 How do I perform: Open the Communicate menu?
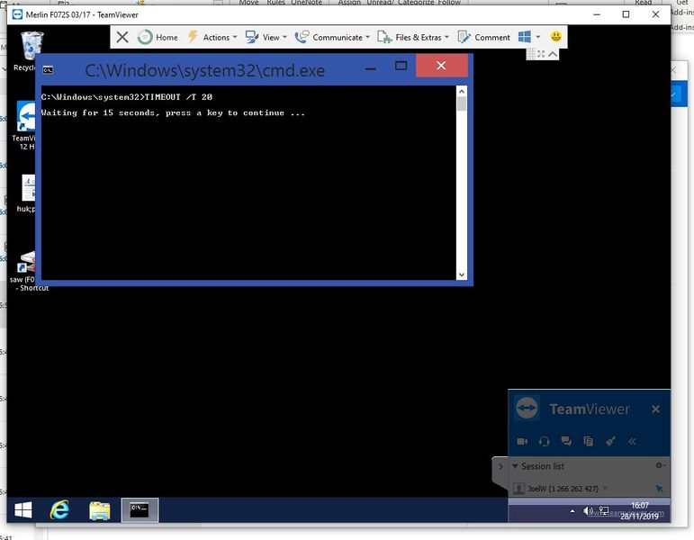[330, 37]
